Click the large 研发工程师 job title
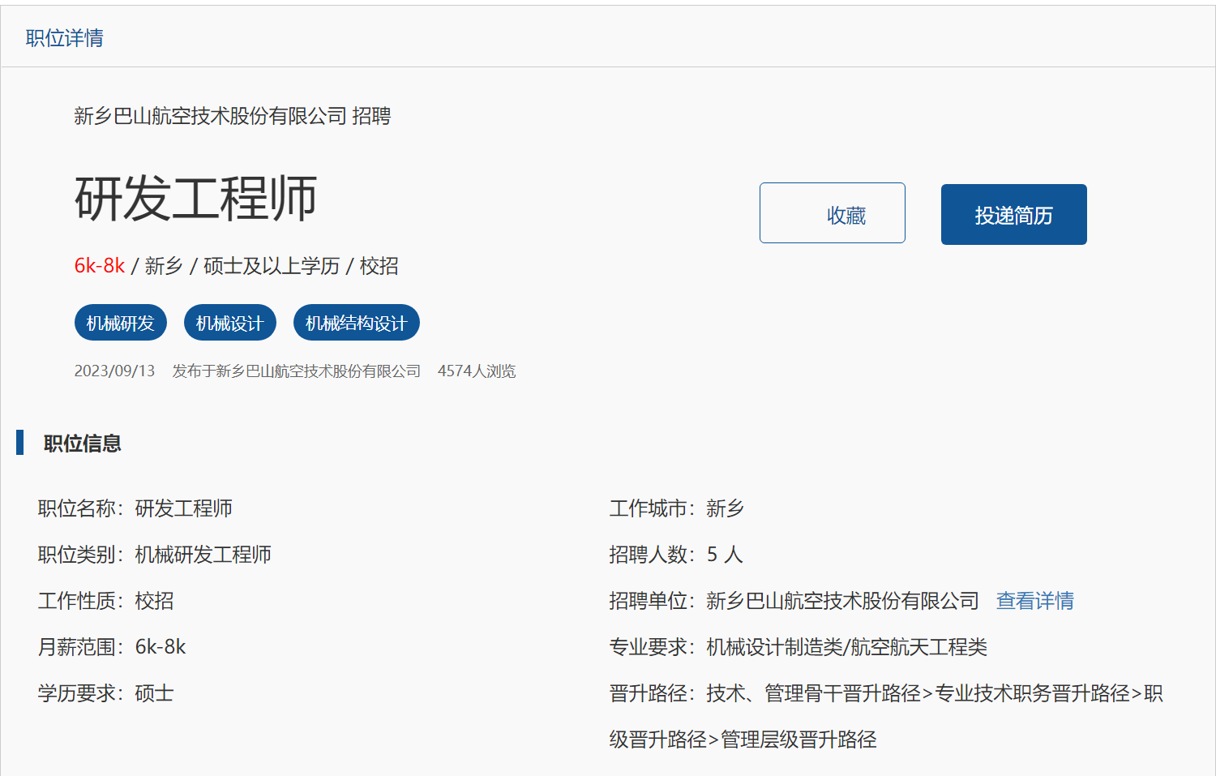Image resolution: width=1216 pixels, height=776 pixels. click(195, 199)
